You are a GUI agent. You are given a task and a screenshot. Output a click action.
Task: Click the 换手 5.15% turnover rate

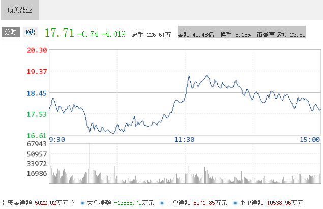tap(235, 35)
